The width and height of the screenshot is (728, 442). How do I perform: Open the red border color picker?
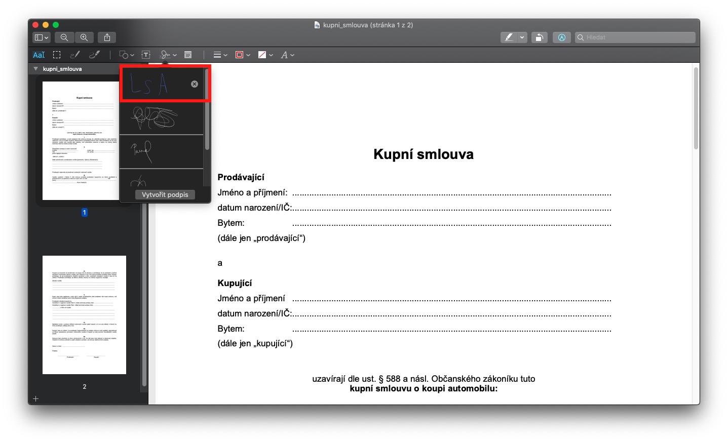[243, 55]
